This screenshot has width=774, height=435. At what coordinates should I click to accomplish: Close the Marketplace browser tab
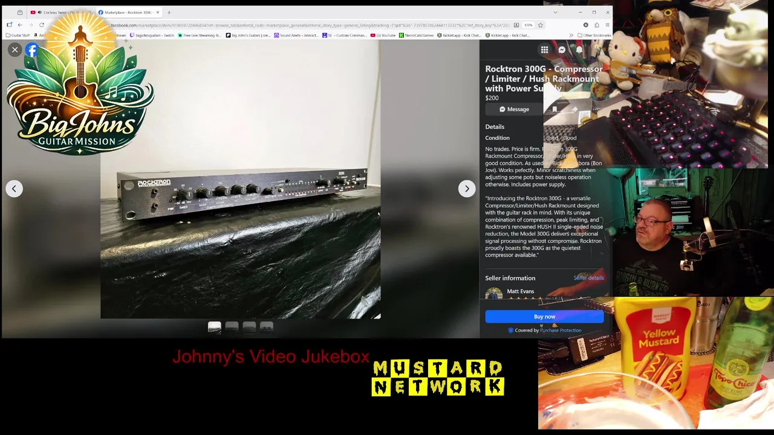[x=158, y=12]
